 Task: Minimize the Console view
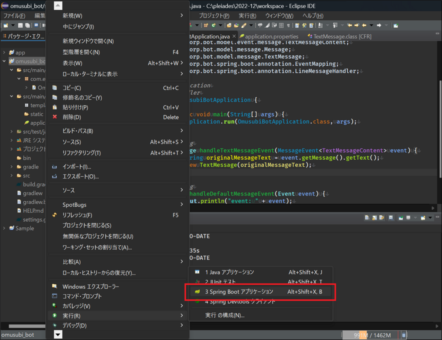(x=437, y=217)
